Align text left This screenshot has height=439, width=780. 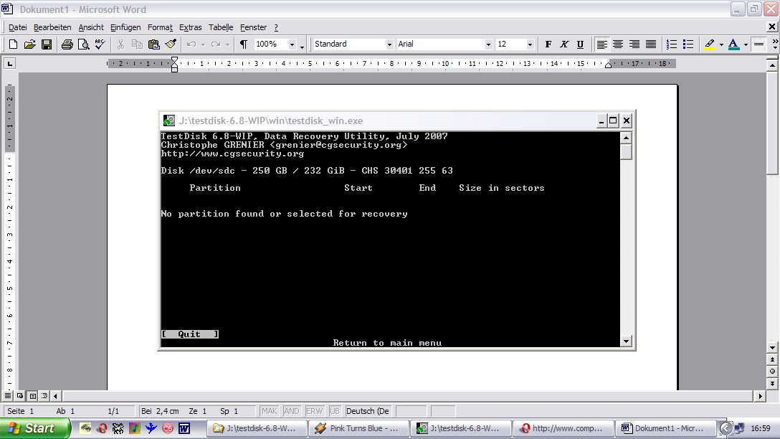[602, 44]
